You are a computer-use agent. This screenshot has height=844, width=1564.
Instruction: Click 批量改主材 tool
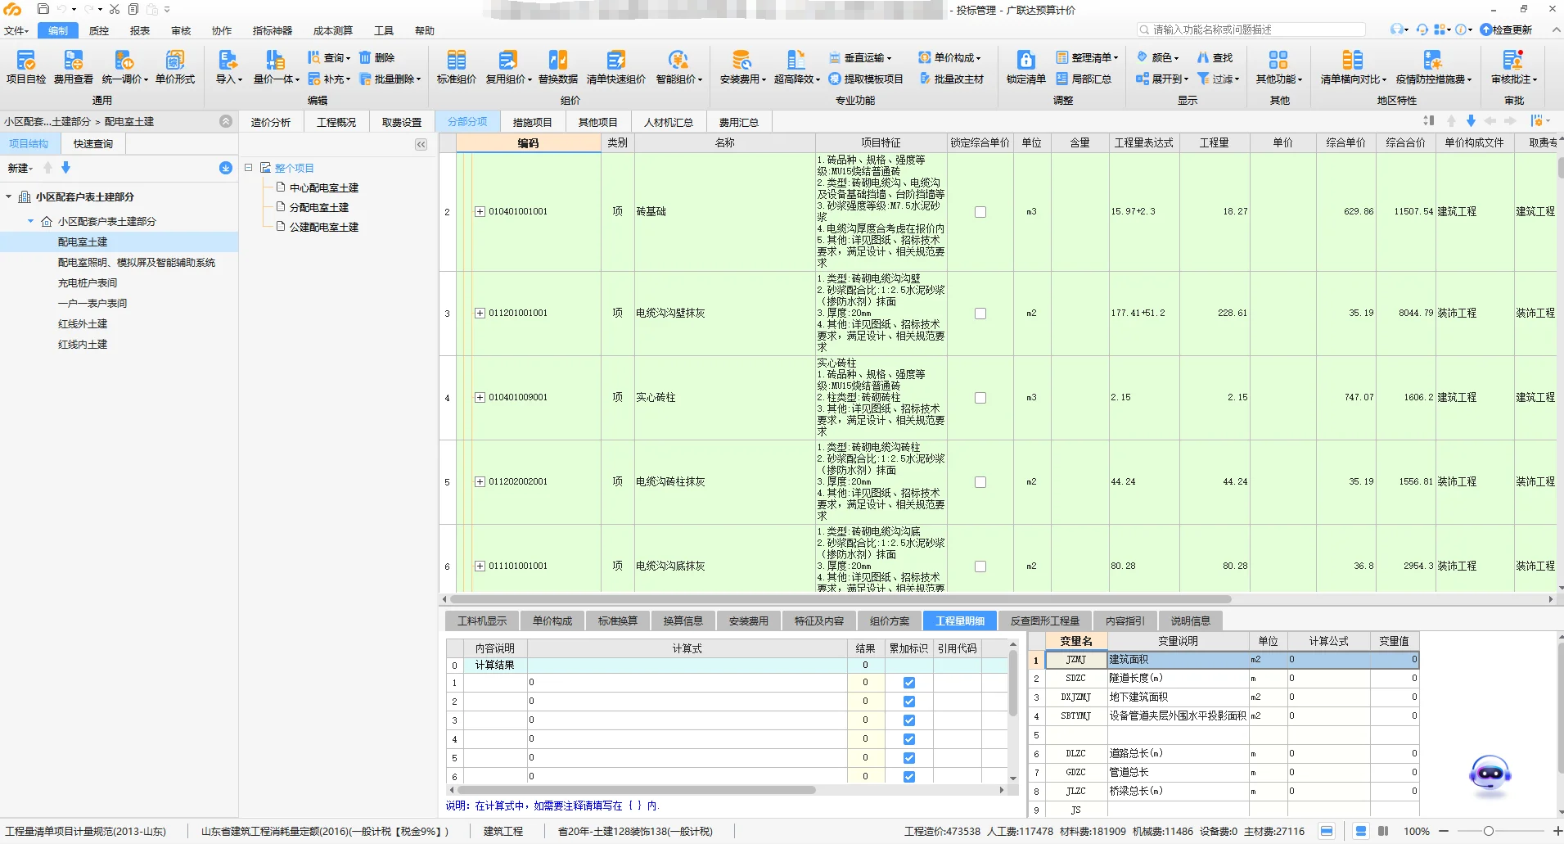(951, 79)
